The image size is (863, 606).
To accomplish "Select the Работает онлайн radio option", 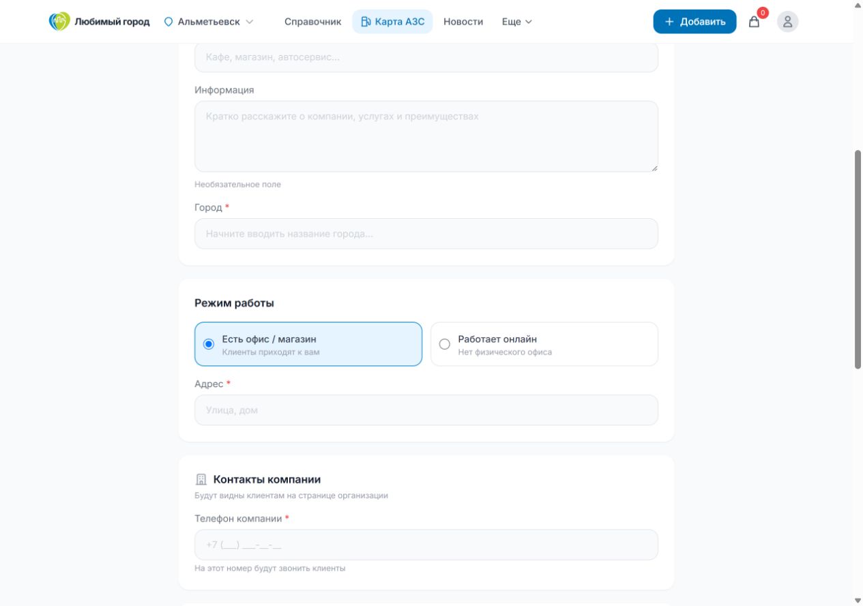I will (x=544, y=344).
